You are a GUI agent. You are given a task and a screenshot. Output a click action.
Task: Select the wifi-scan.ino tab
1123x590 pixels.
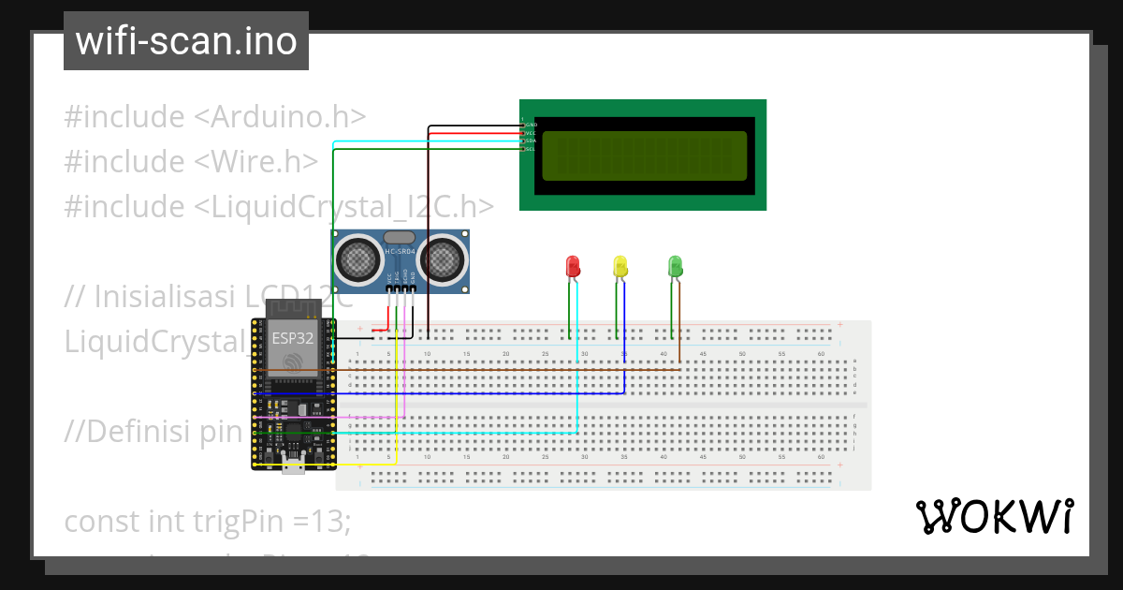pyautogui.click(x=184, y=40)
